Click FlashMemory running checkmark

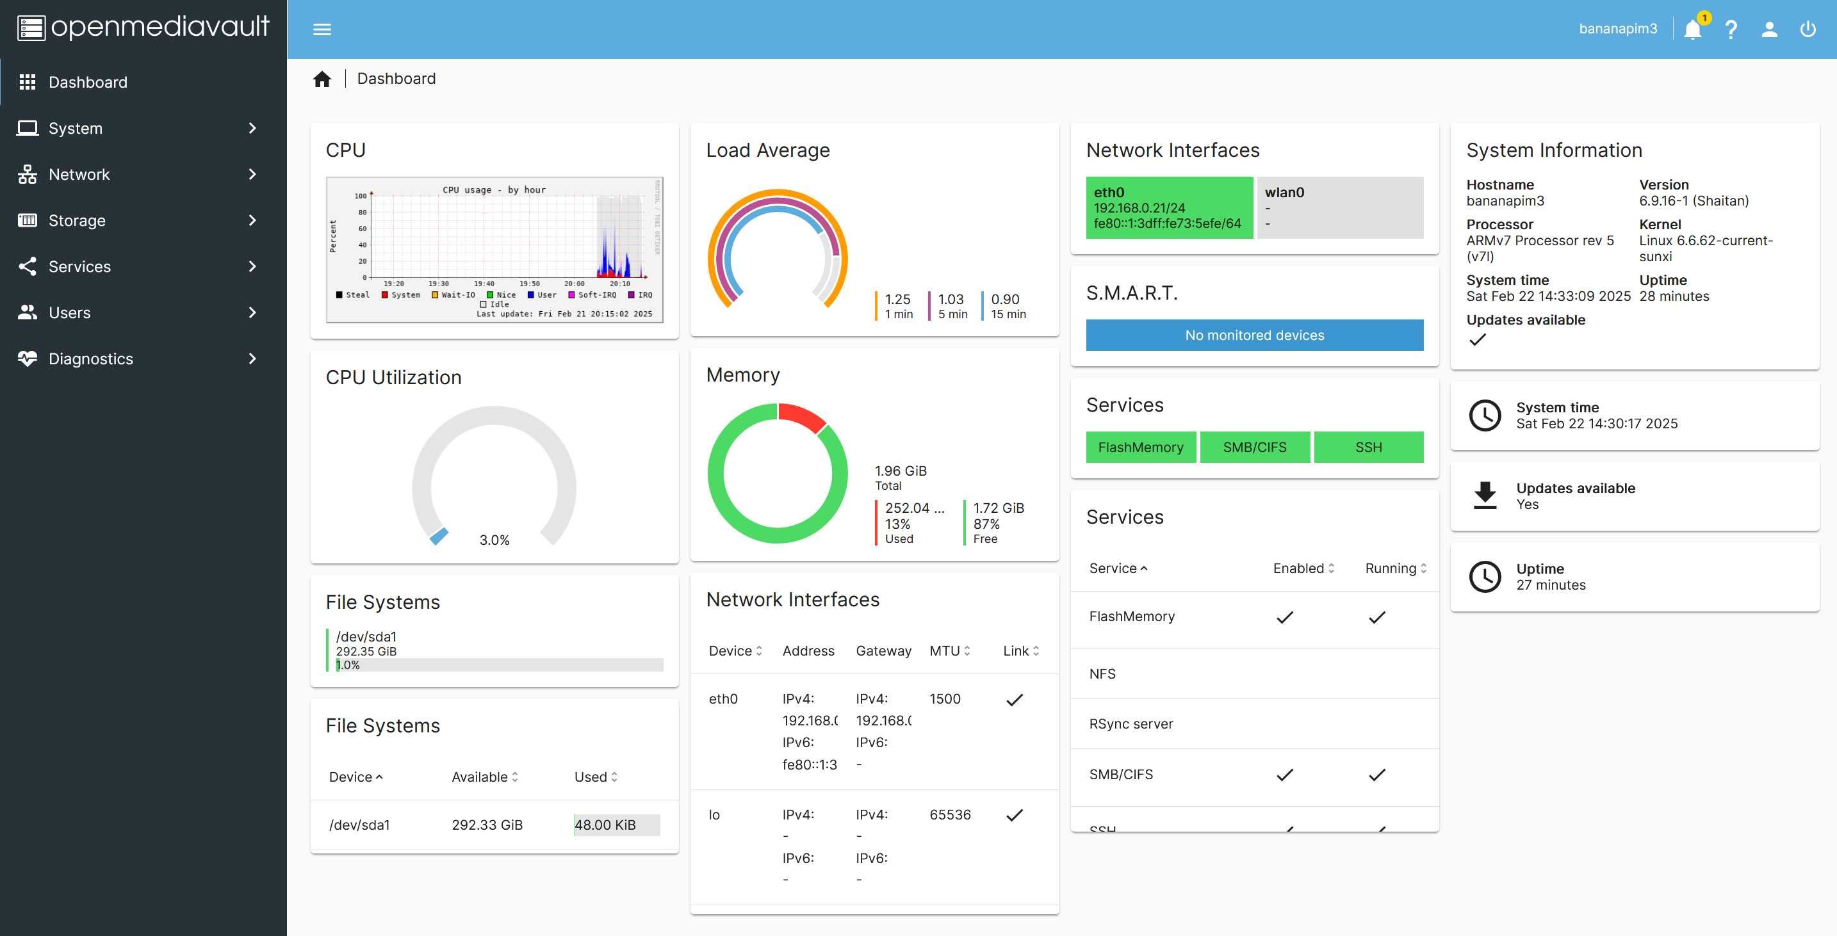click(1377, 617)
